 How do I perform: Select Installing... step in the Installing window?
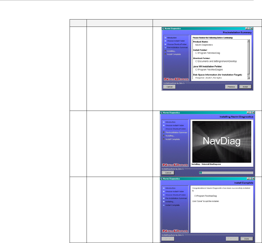[170, 136]
